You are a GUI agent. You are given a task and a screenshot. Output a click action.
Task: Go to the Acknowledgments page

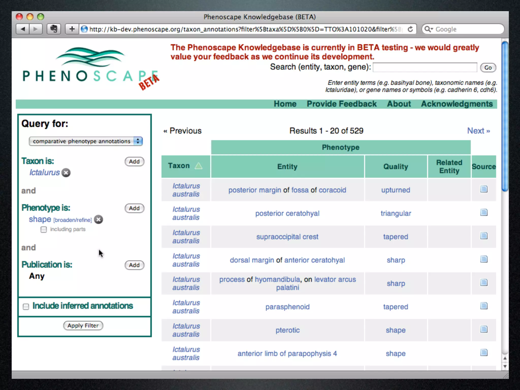click(x=457, y=104)
